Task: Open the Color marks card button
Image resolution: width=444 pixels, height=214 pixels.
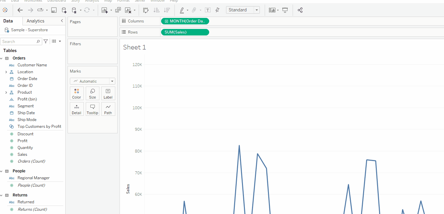Action: point(77,94)
